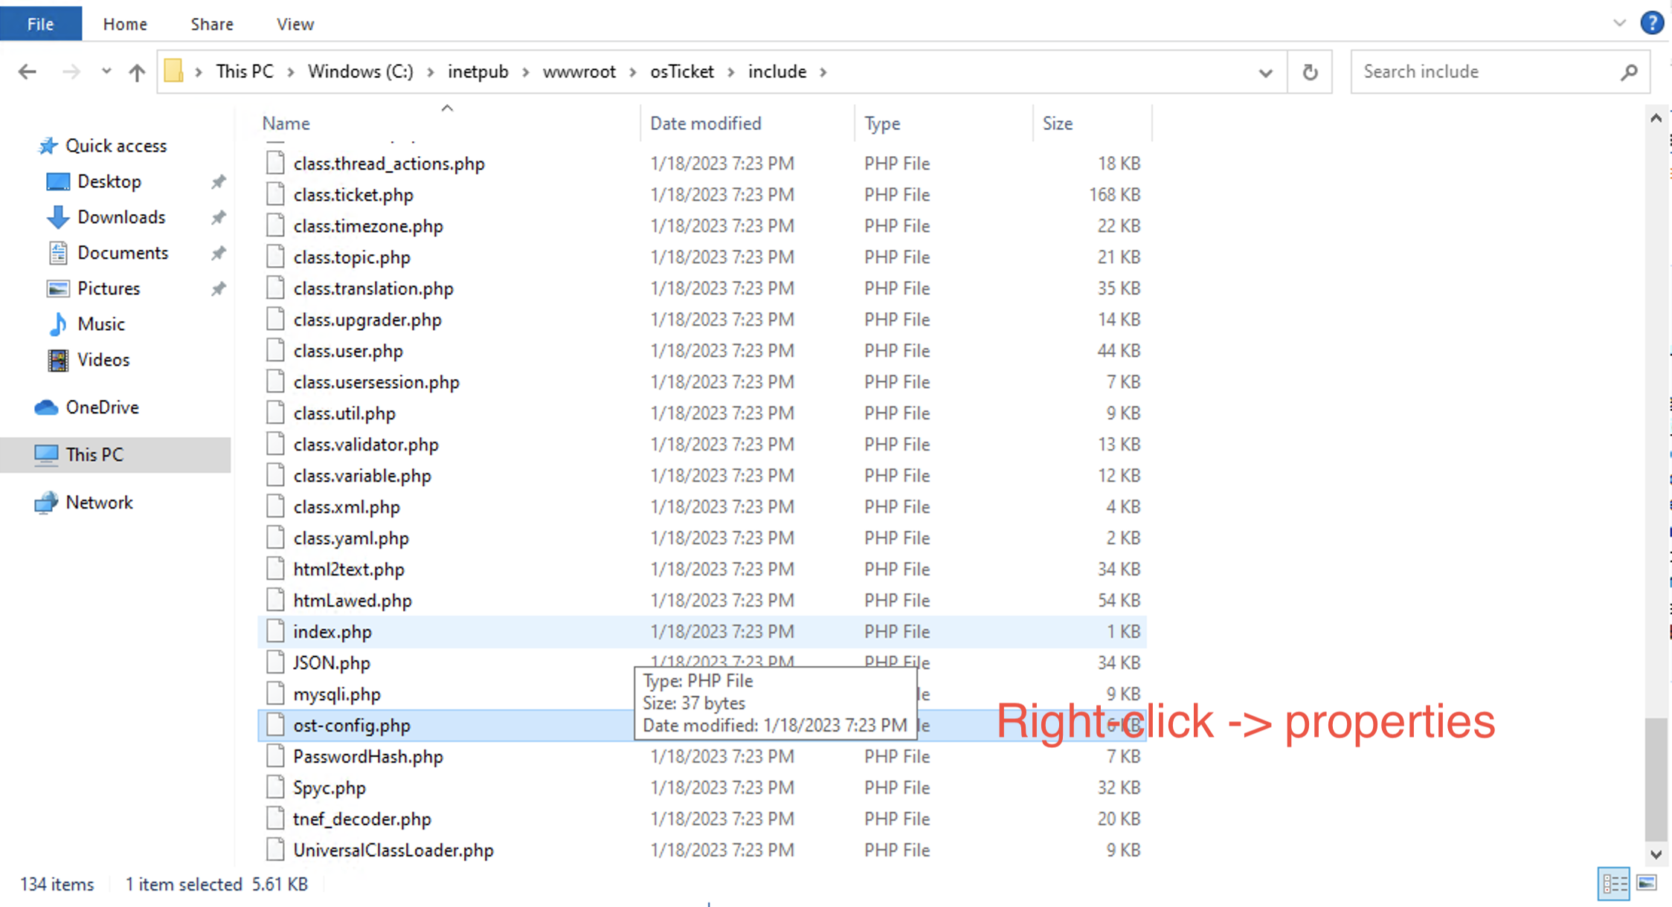1672x907 pixels.
Task: Switch to the View ribbon tab
Action: (294, 23)
